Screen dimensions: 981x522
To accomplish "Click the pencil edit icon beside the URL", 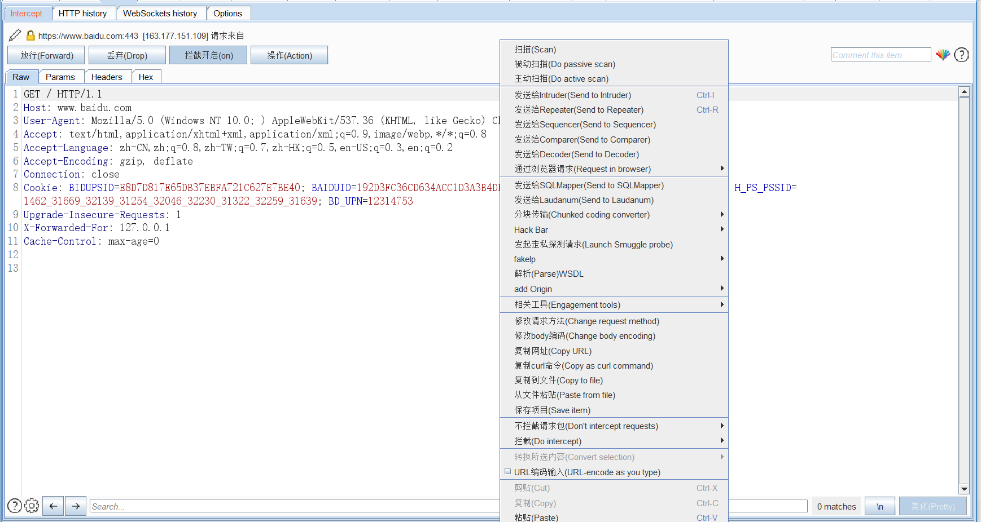I will point(15,36).
